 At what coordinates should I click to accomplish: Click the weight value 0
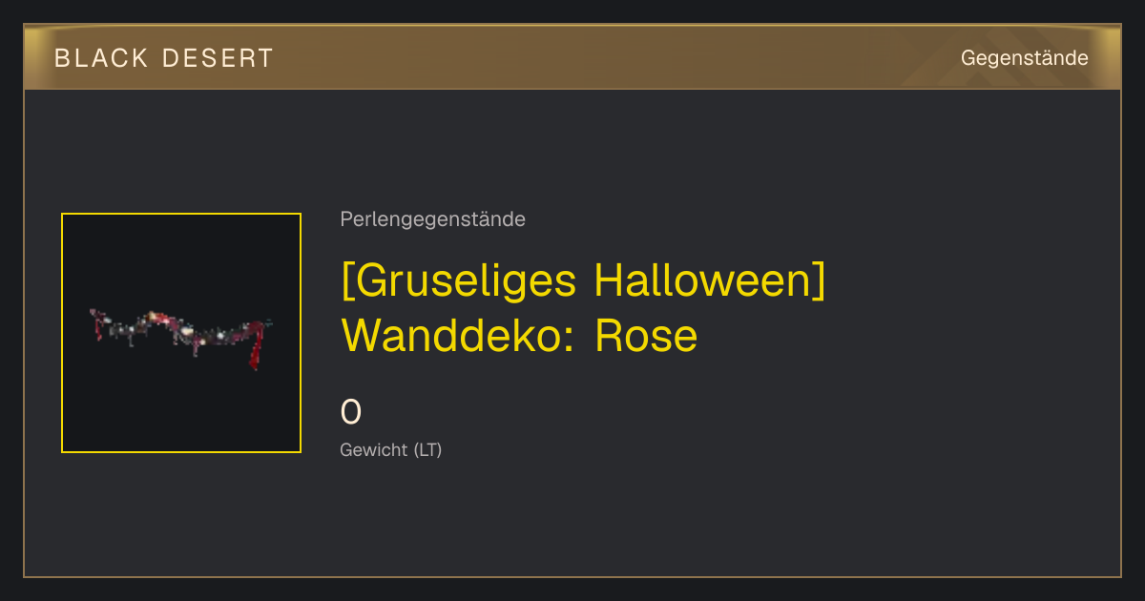351,412
